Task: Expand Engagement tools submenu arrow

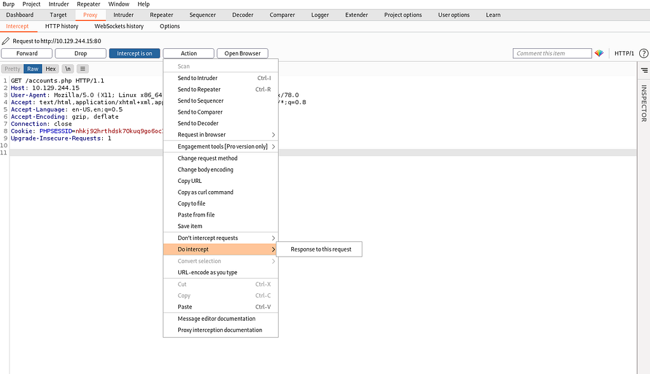Action: click(x=274, y=147)
